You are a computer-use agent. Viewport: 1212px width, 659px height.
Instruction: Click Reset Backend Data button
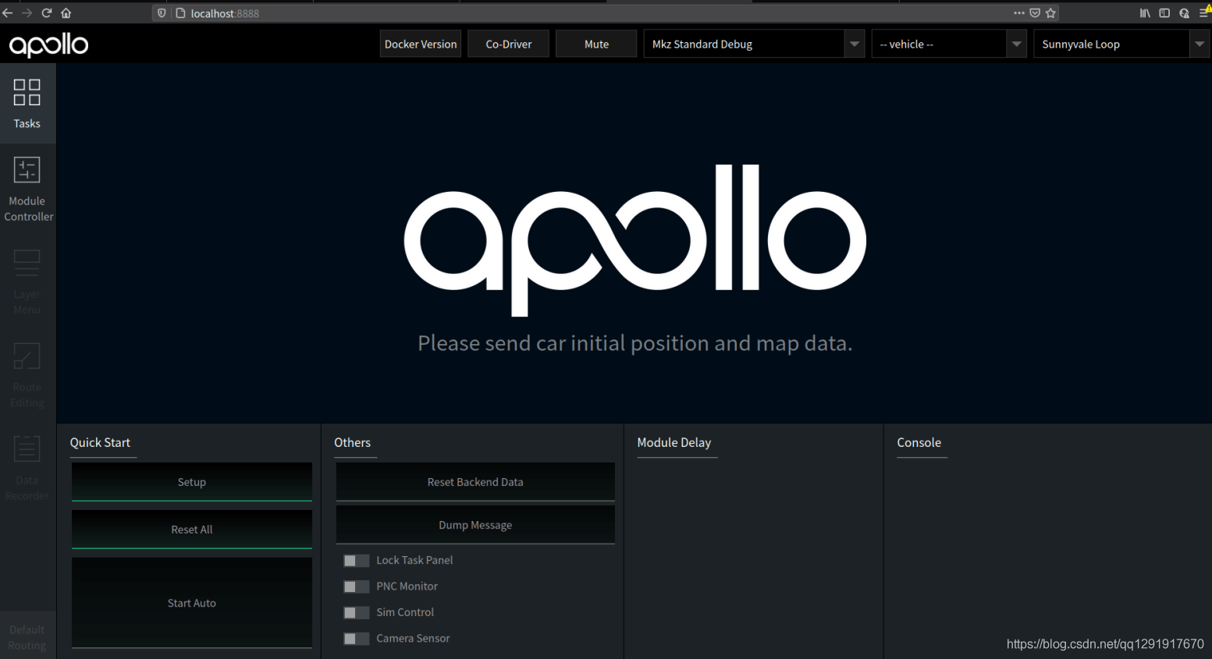point(475,482)
